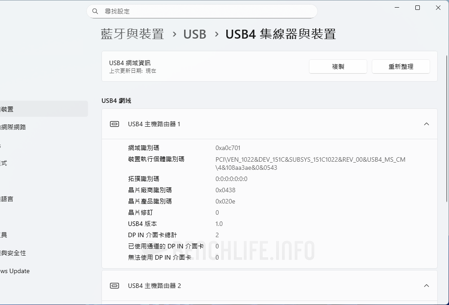
Task: Collapse USB4 主機路由器 1 using its chevron
Action: click(x=427, y=124)
